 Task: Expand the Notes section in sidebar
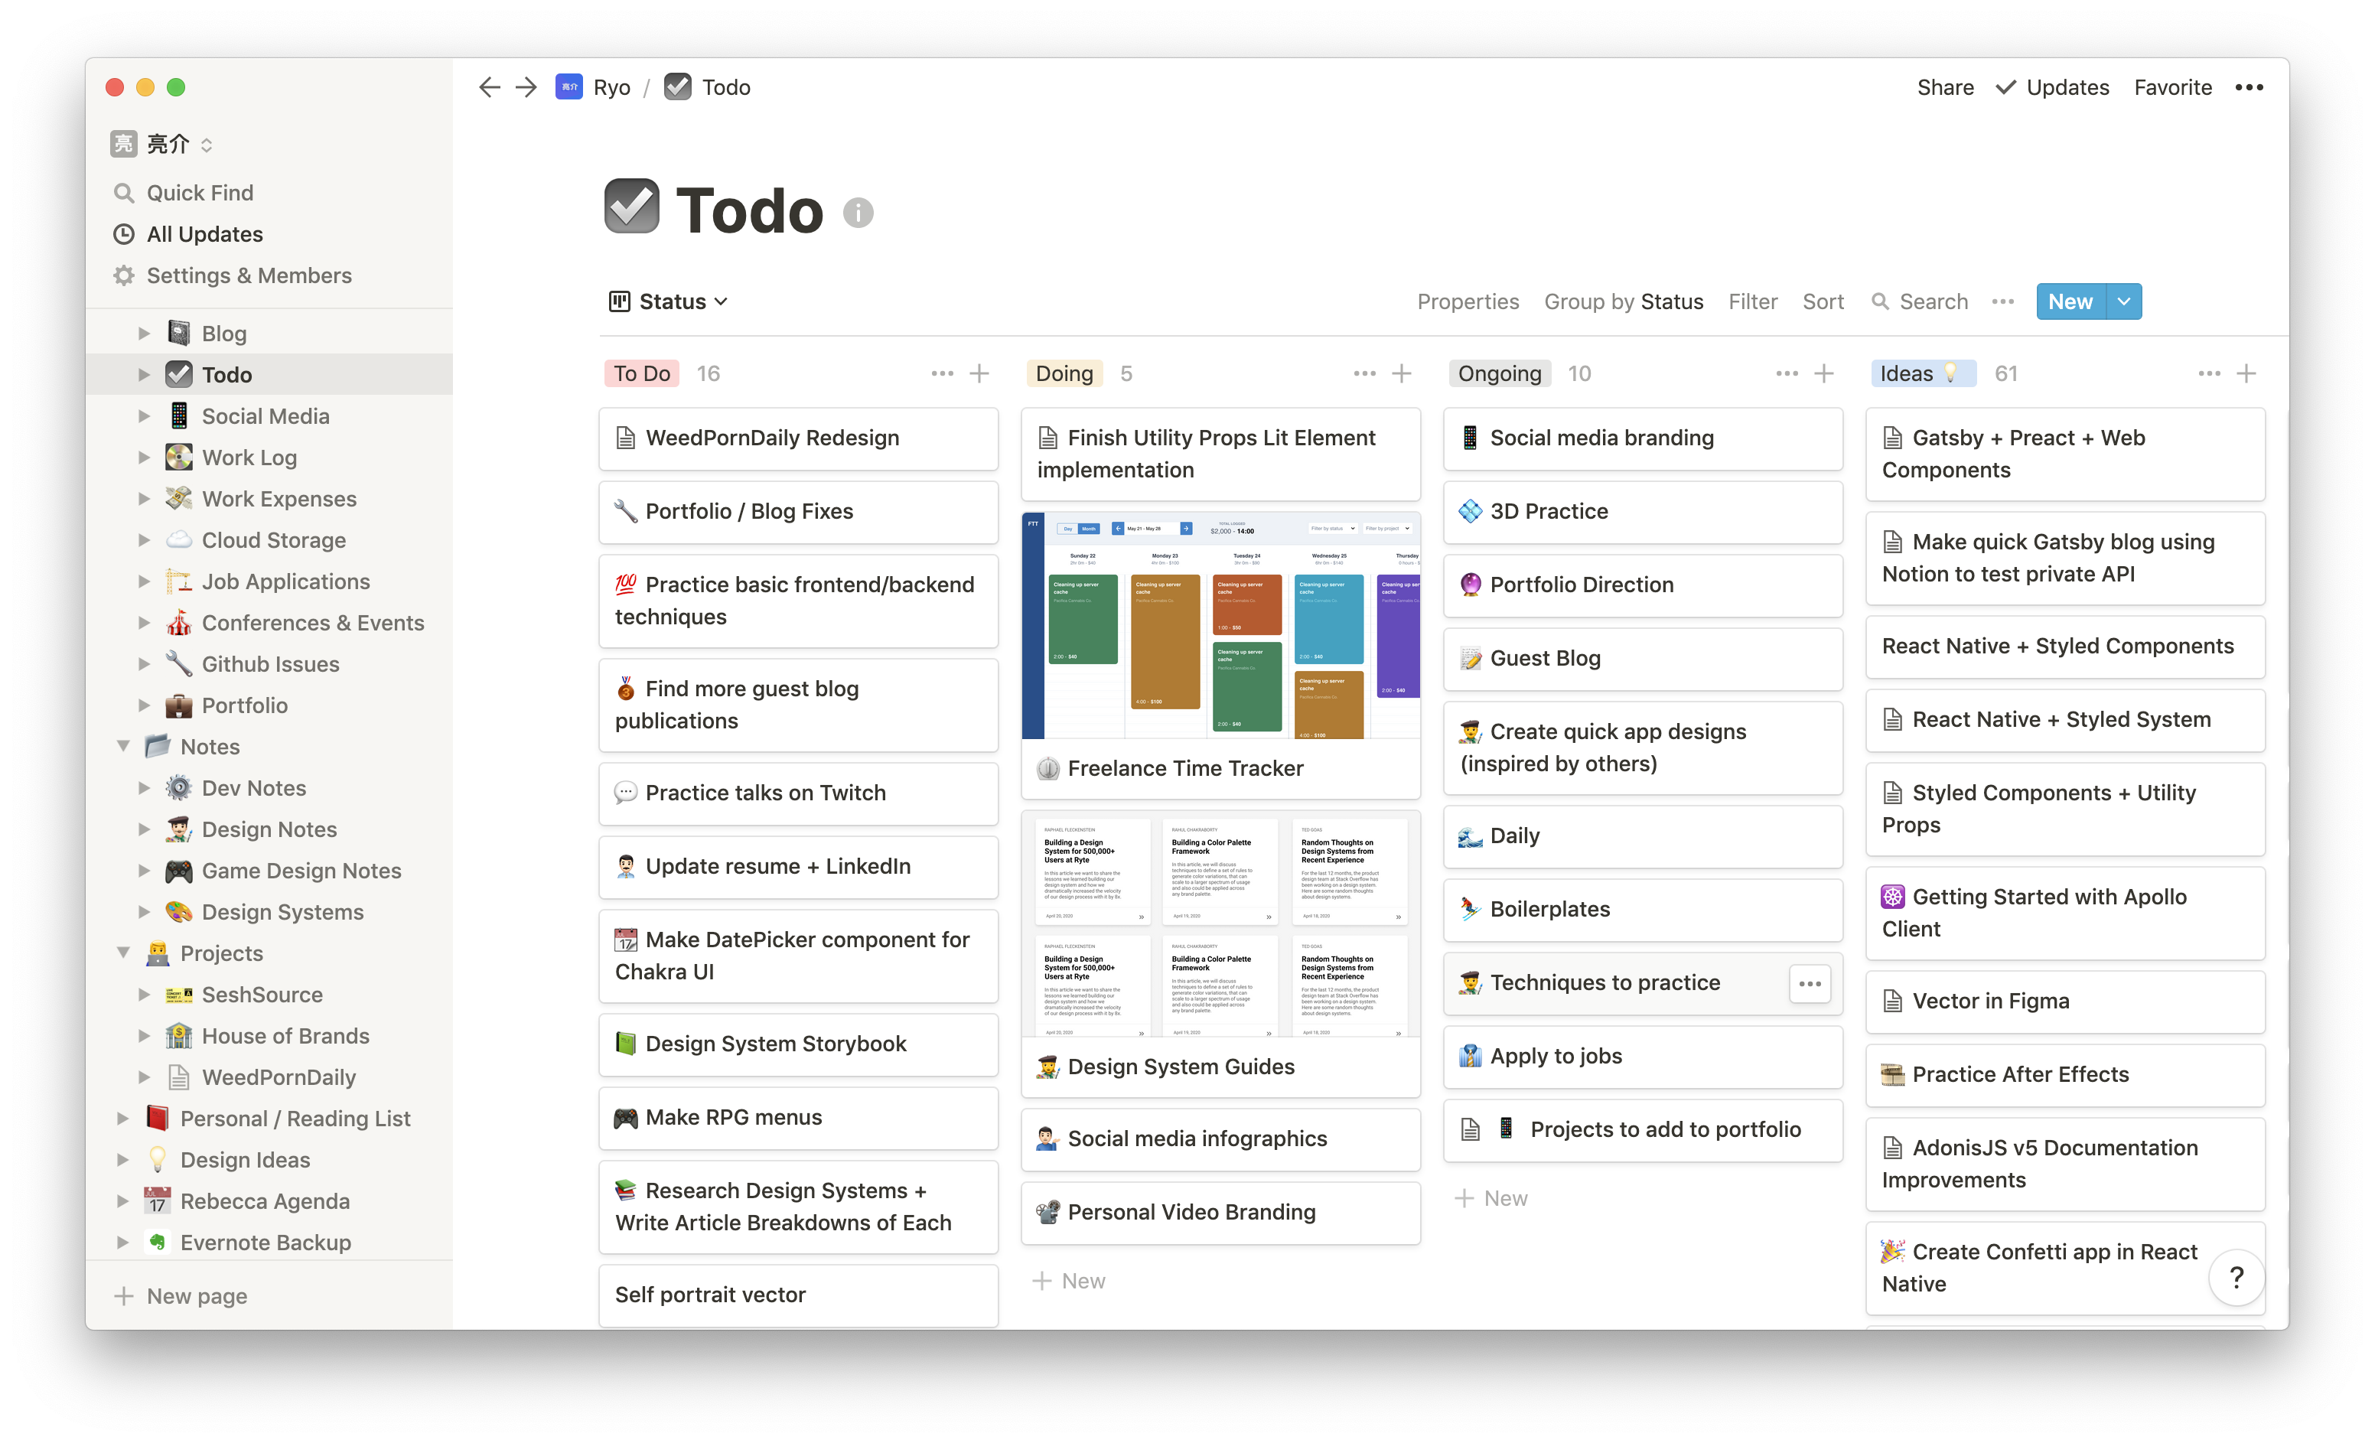(125, 746)
